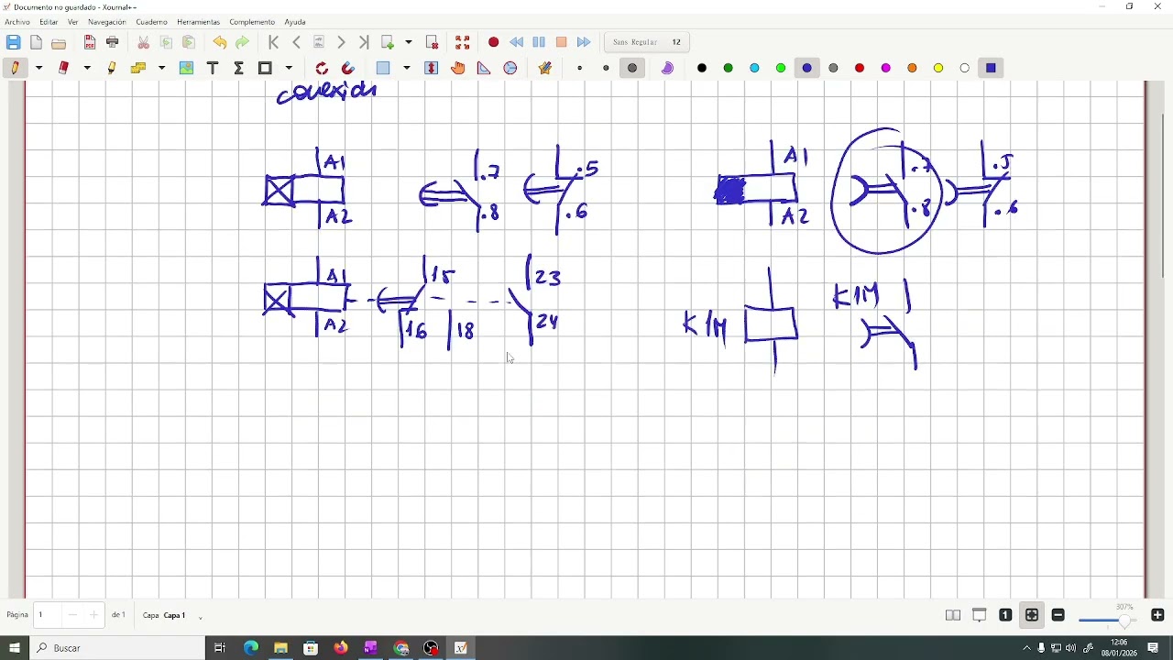Screen dimensions: 1173x660
Task: Stop audio playback
Action: (562, 43)
